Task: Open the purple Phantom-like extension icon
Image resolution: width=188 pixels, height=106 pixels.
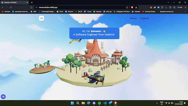Action: pos(155,7)
